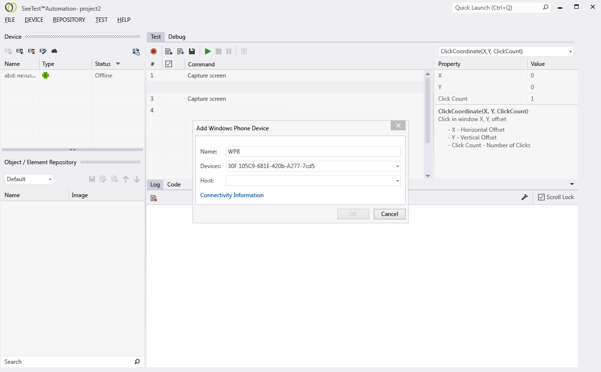Open log settings via wrench icon
This screenshot has width=601, height=372.
pos(524,197)
